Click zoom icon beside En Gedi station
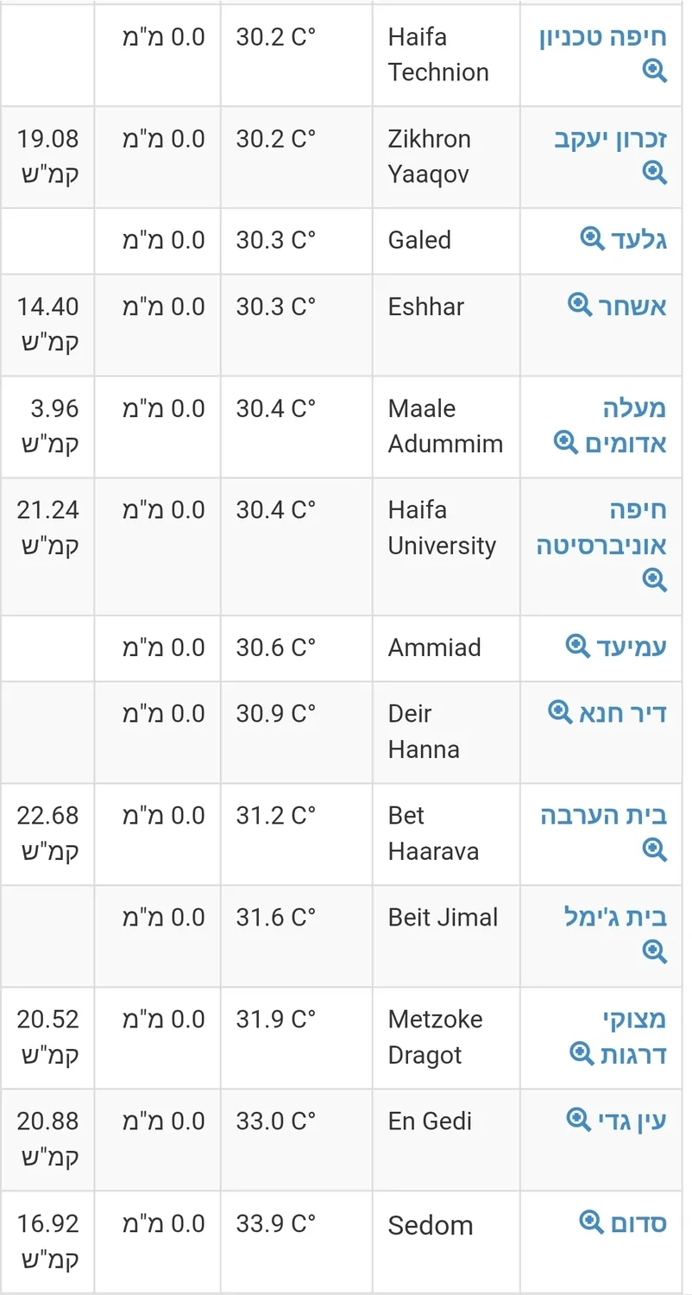 [x=578, y=1120]
